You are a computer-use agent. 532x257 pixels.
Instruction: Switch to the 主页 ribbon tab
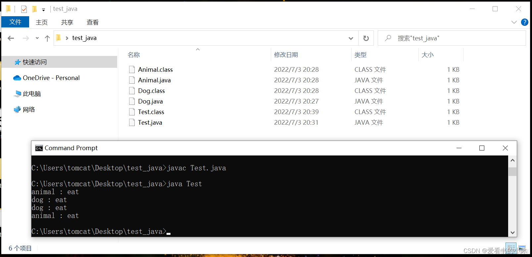click(x=42, y=22)
